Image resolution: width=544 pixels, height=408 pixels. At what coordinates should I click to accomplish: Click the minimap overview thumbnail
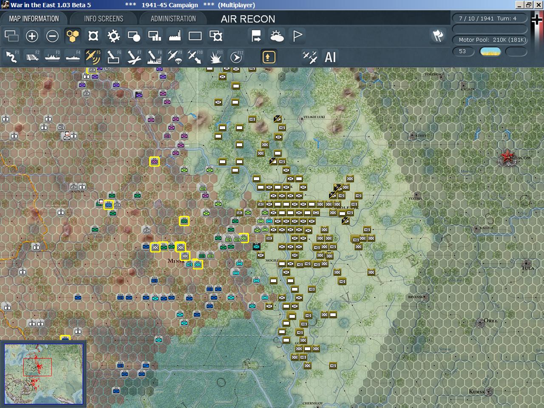pos(43,374)
